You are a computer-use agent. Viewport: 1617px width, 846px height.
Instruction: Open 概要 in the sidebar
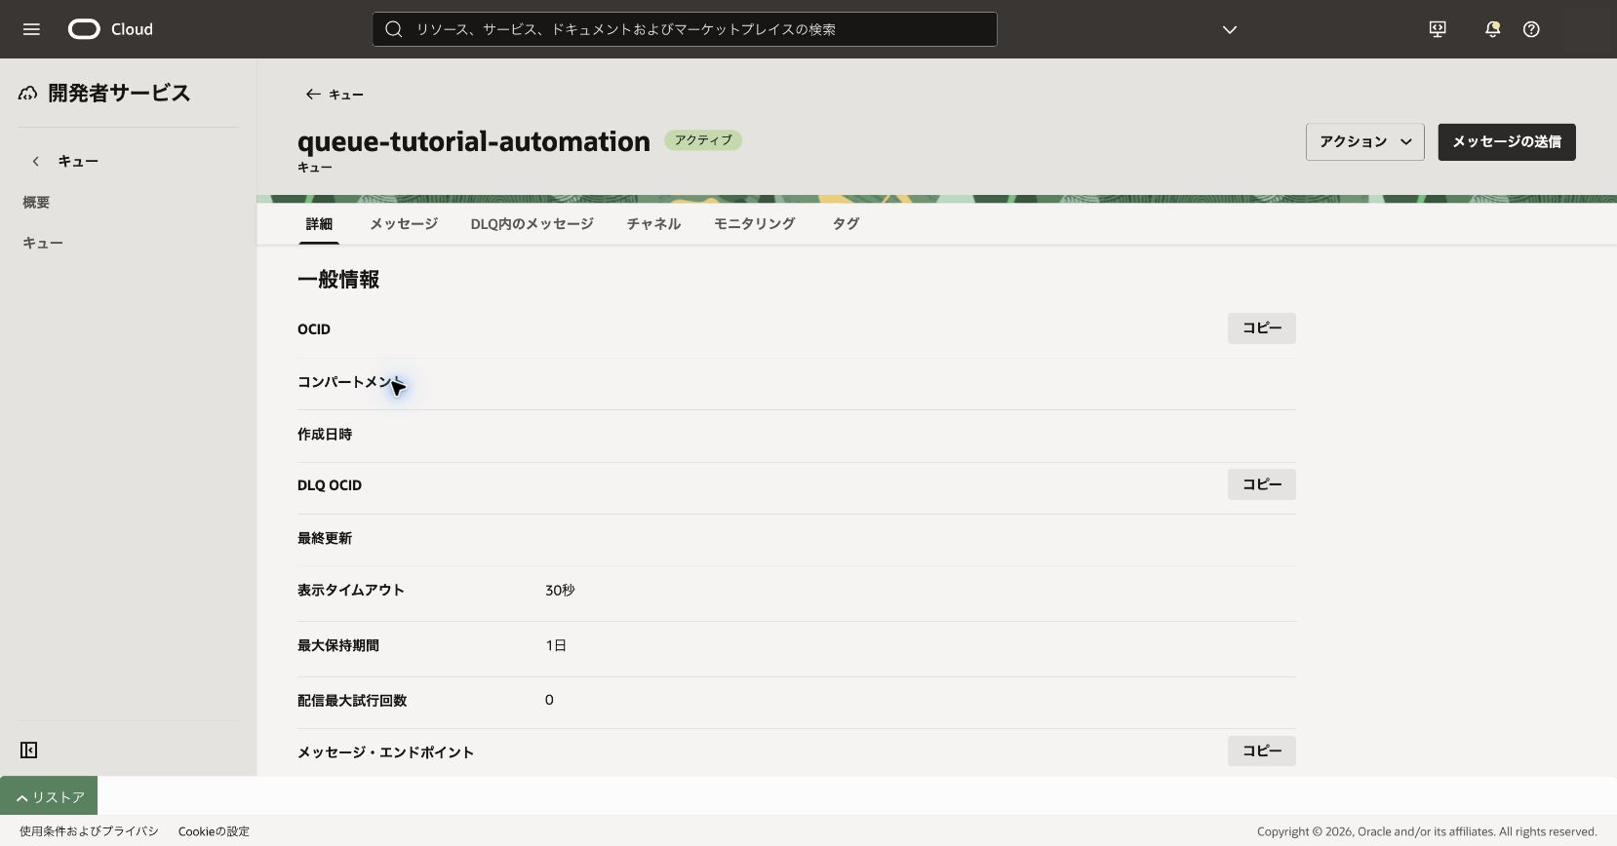pyautogui.click(x=36, y=203)
